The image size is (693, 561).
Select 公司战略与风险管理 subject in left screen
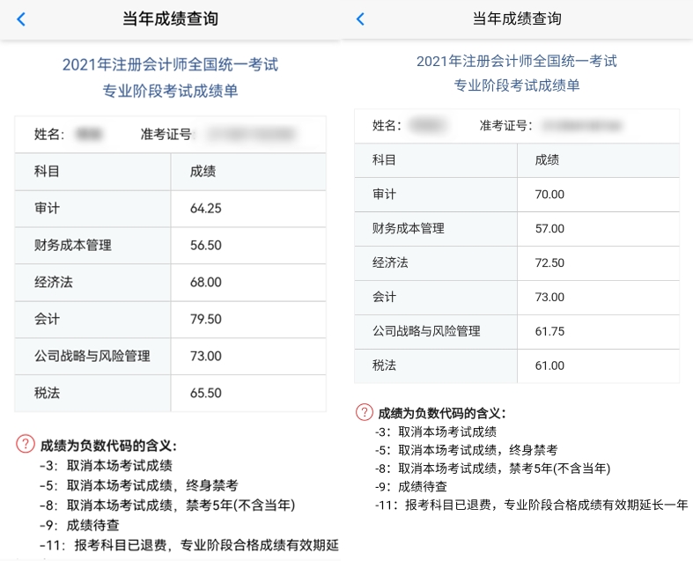tap(92, 356)
